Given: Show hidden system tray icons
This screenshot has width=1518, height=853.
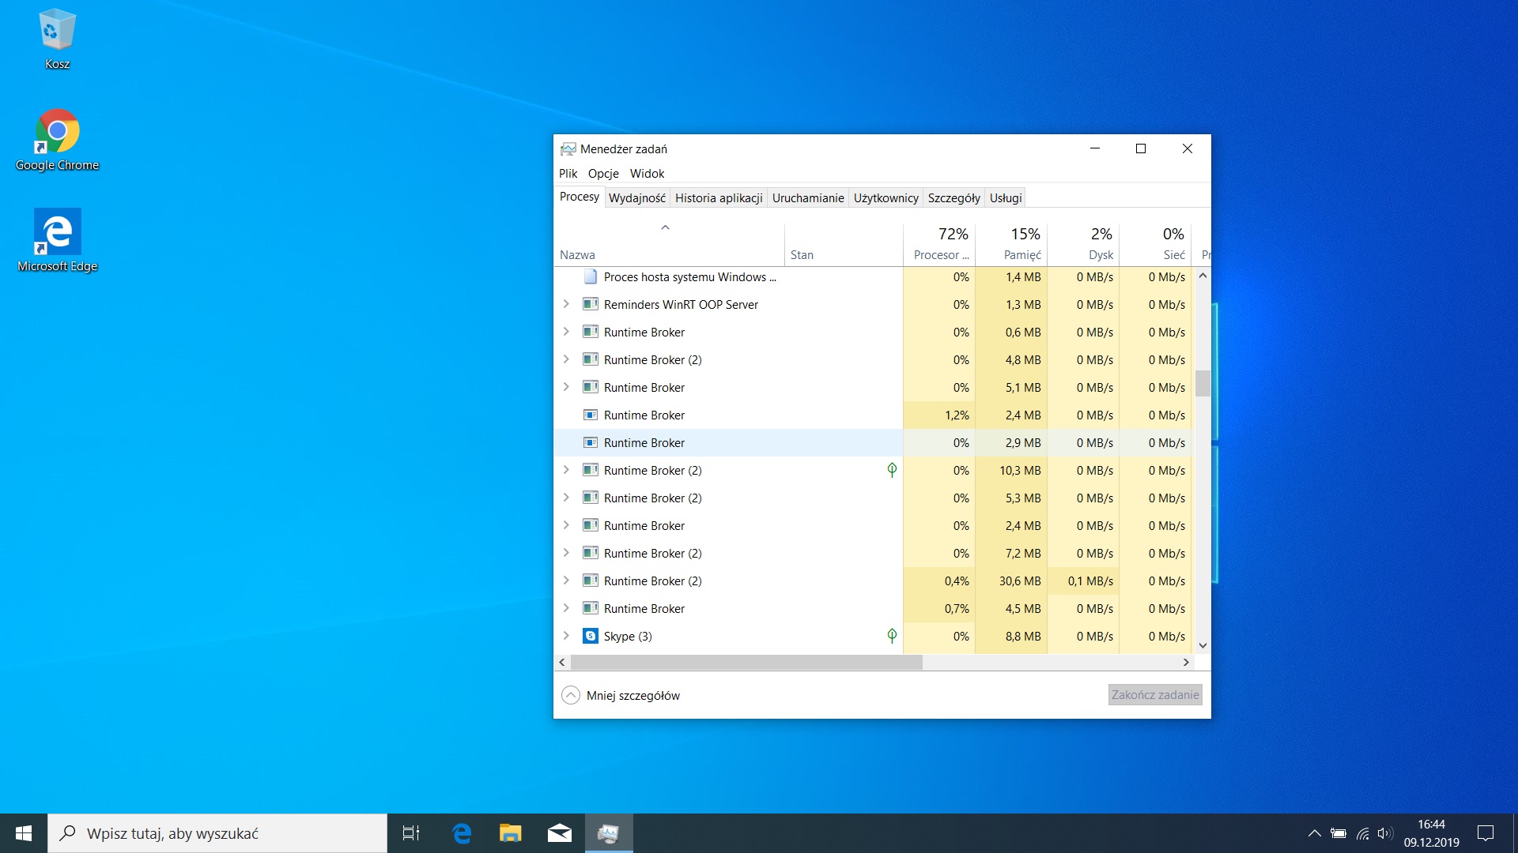Looking at the screenshot, I should tap(1314, 833).
